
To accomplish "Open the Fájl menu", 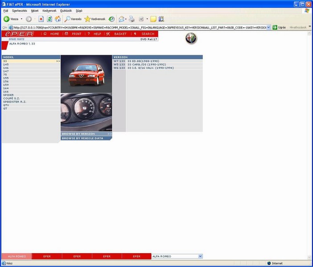I will click(6, 11).
